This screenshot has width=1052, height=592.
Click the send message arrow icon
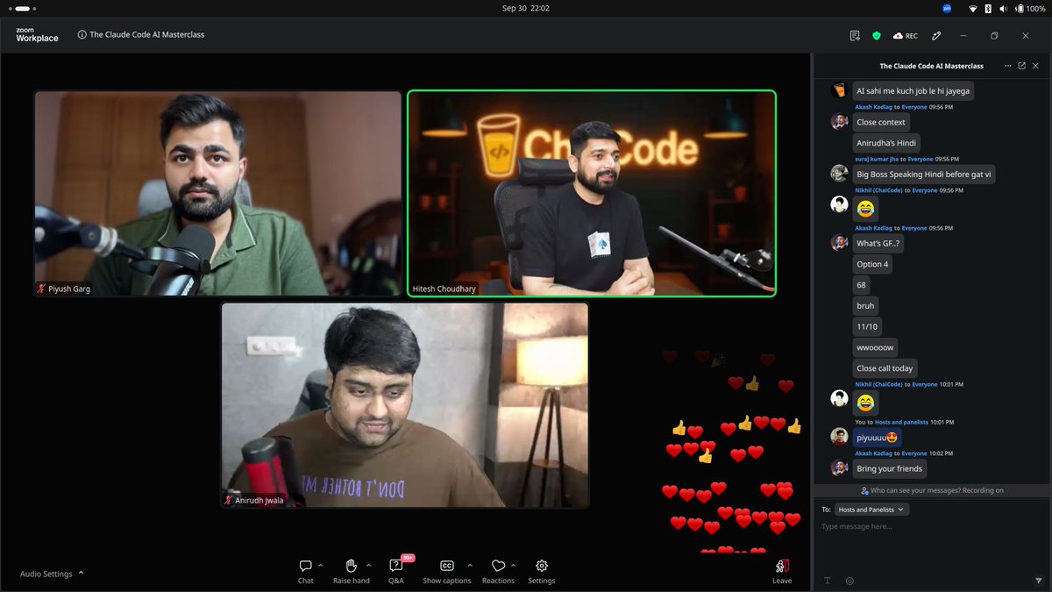tap(1038, 581)
